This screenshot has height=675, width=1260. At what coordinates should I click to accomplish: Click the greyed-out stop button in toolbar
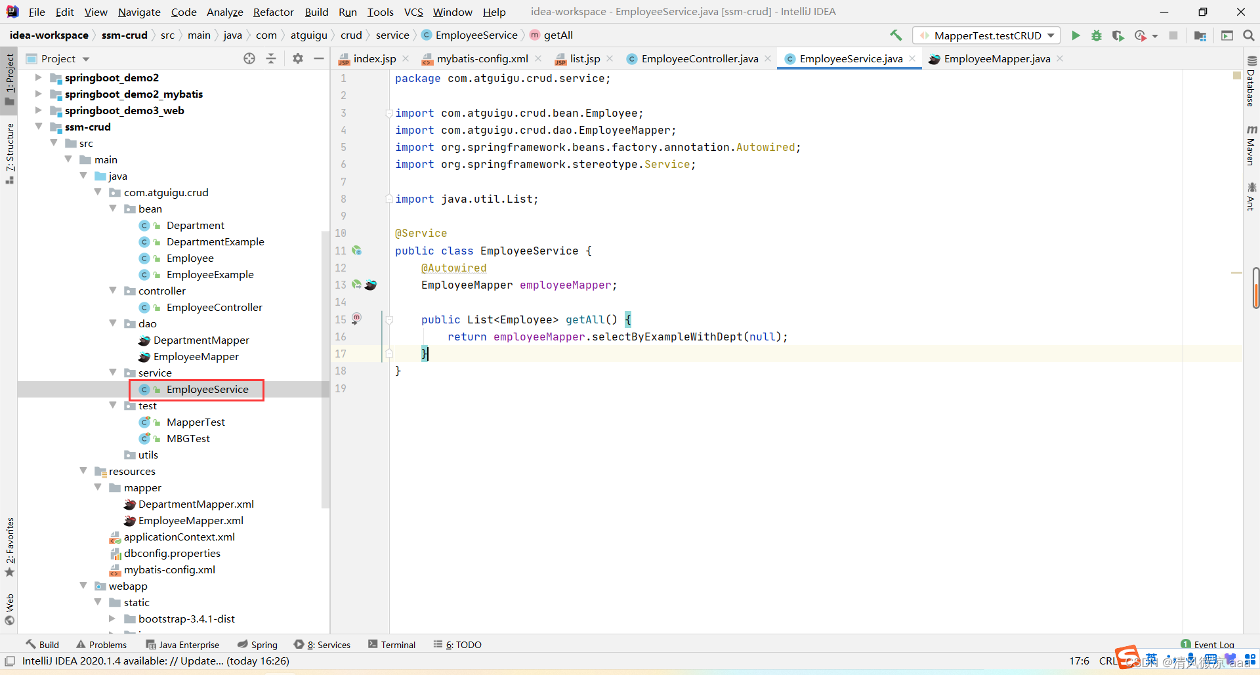(1173, 35)
